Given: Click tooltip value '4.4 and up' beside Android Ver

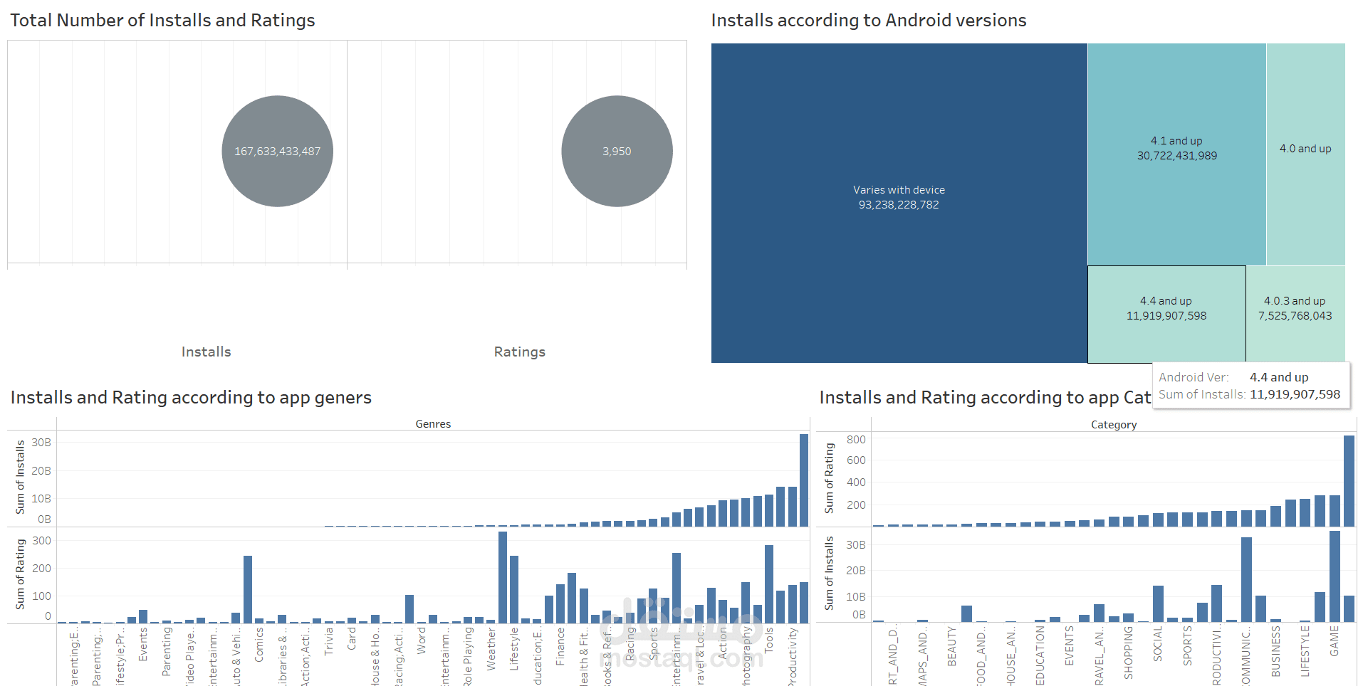Looking at the screenshot, I should click(x=1279, y=377).
